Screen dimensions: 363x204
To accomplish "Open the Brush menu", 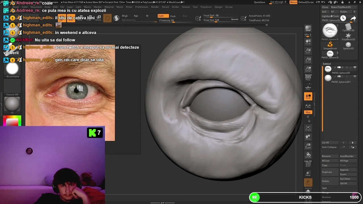I will click(16, 7).
